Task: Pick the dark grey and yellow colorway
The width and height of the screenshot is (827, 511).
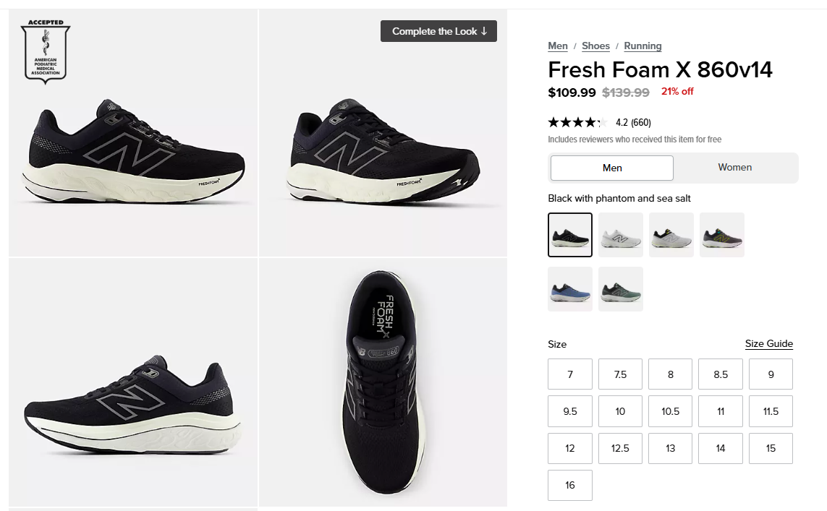Action: 722,235
